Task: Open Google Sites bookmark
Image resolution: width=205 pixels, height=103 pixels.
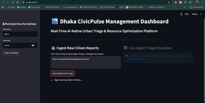Action: [34, 7]
